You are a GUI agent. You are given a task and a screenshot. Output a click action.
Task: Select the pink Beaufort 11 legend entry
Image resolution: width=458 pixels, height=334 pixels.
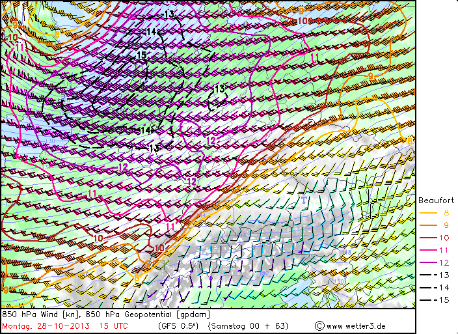pyautogui.click(x=435, y=250)
